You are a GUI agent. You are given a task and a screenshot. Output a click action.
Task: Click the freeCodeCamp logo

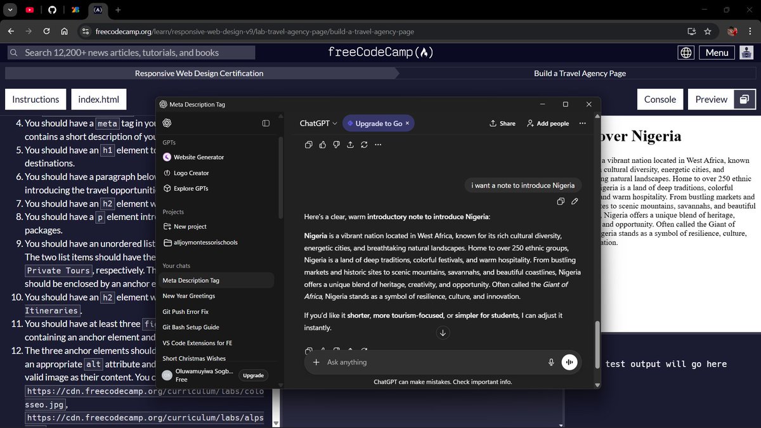point(380,53)
